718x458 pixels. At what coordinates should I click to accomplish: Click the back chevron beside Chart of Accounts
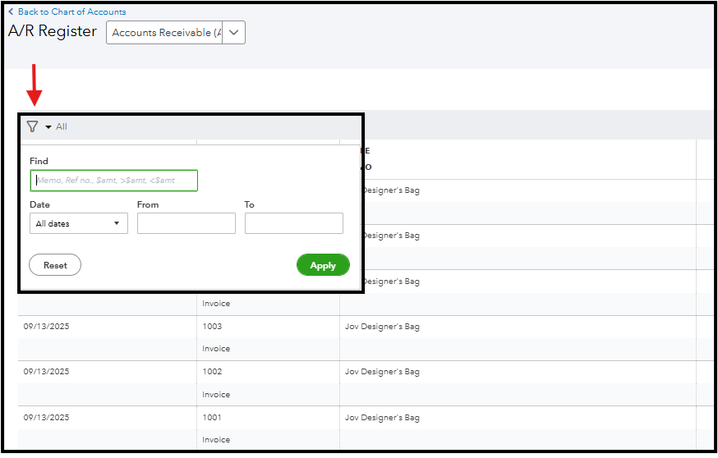[x=11, y=11]
